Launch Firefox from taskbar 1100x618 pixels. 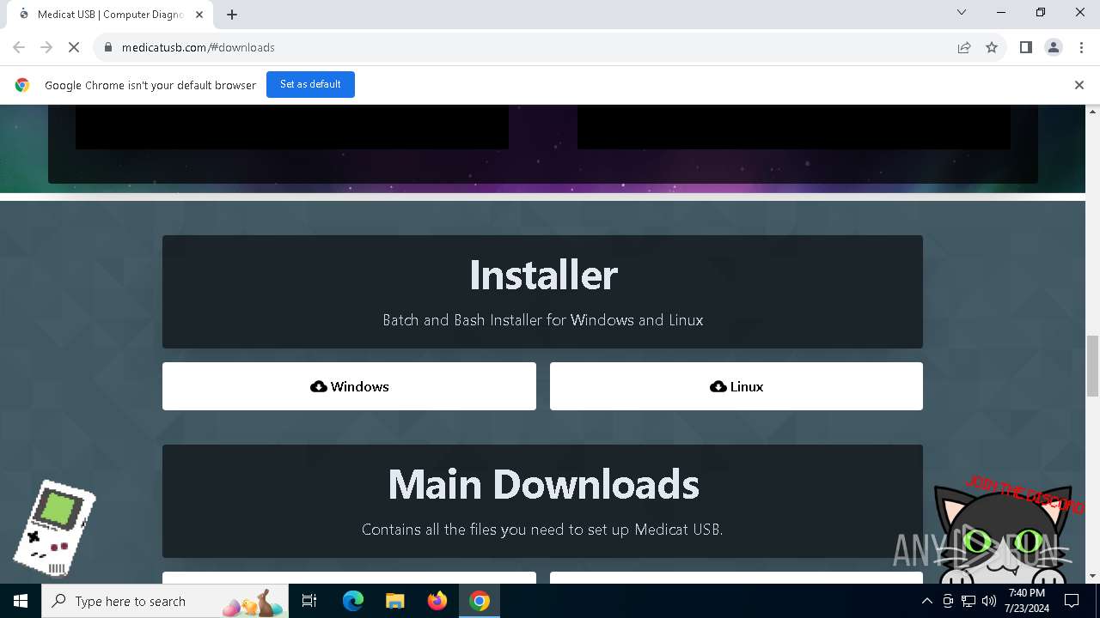click(x=437, y=601)
